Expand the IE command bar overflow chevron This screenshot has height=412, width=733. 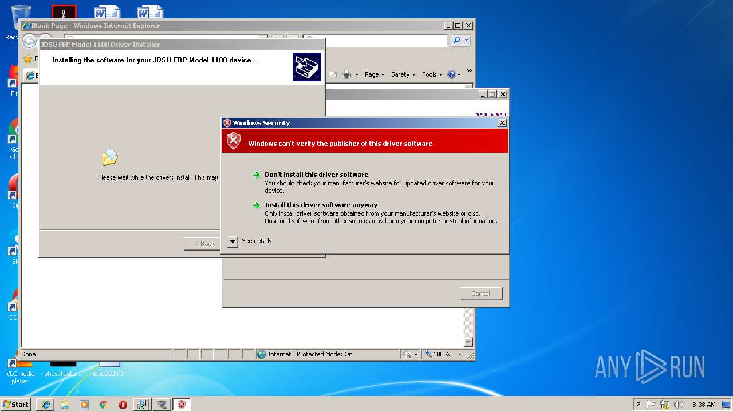[x=469, y=72]
